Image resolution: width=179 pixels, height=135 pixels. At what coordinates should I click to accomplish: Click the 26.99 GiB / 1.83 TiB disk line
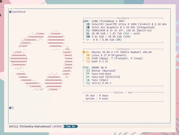coord(116,34)
